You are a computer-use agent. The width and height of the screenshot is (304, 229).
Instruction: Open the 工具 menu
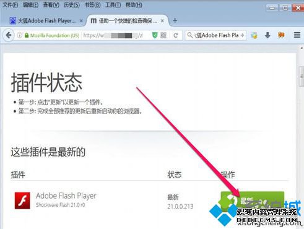click(113, 5)
